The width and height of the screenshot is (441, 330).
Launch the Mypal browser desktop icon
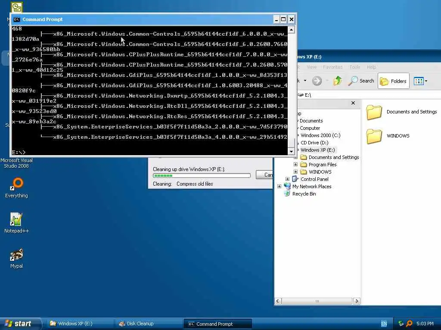17,258
